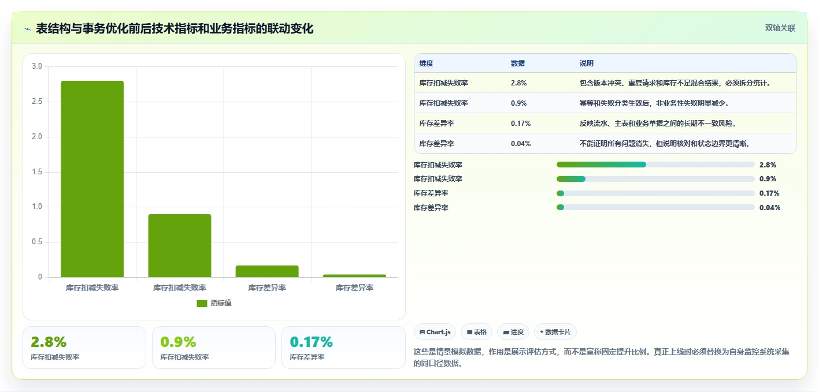Click the chart bar reaching 0.9
Image resolution: width=819 pixels, height=392 pixels.
point(180,246)
